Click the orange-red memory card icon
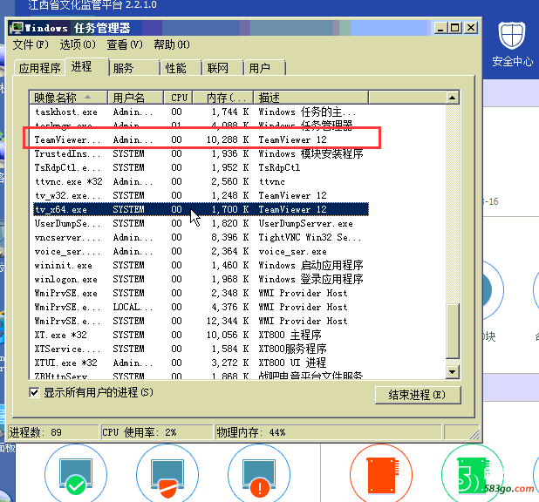539x502 pixels. coord(381,476)
